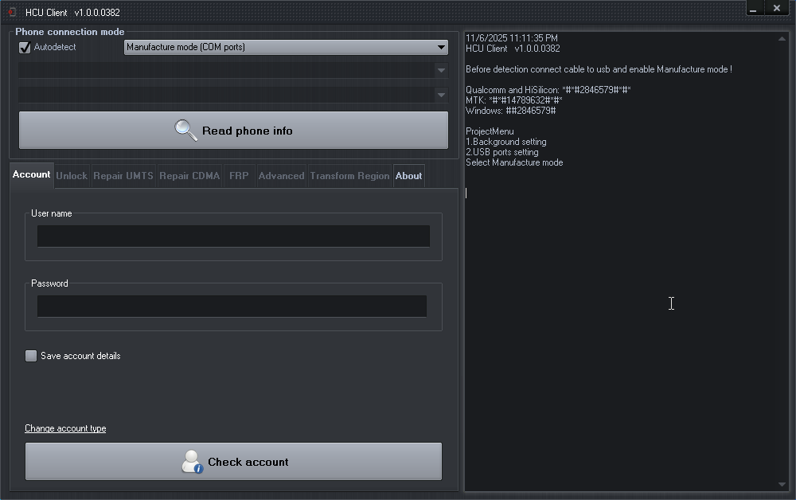Click the '1.Background setting' log line
Screen dimensions: 796x500
[x=506, y=142]
